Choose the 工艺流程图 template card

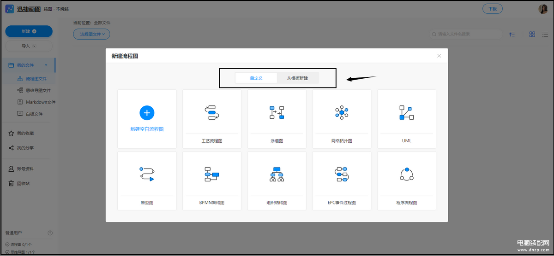[212, 119]
